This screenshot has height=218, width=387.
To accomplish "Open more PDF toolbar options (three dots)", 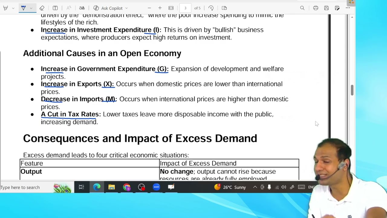I will click(348, 8).
